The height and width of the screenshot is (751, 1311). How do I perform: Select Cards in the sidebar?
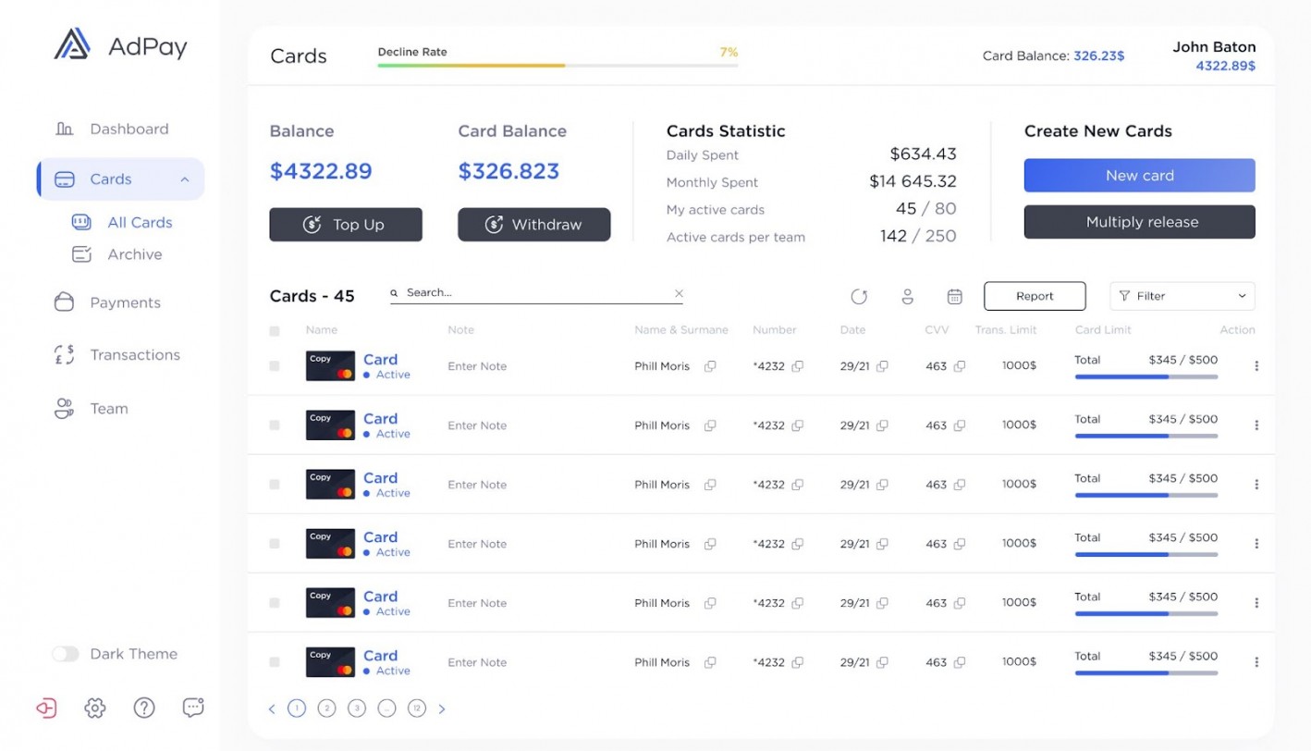(x=120, y=179)
